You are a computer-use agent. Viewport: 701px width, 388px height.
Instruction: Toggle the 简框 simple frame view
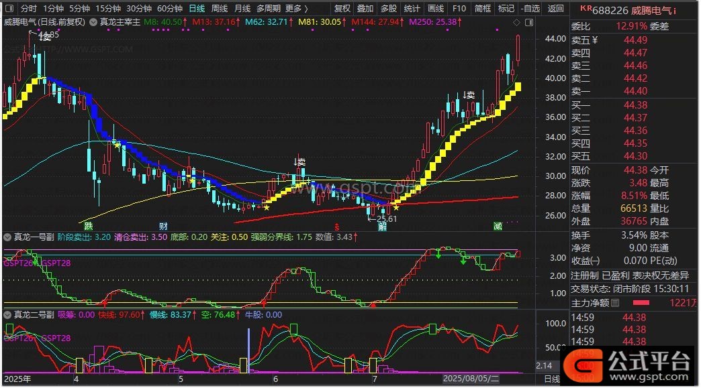click(483, 9)
